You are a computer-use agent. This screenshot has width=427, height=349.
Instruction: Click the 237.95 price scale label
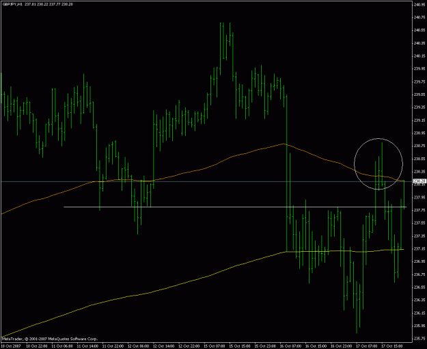[419, 197]
